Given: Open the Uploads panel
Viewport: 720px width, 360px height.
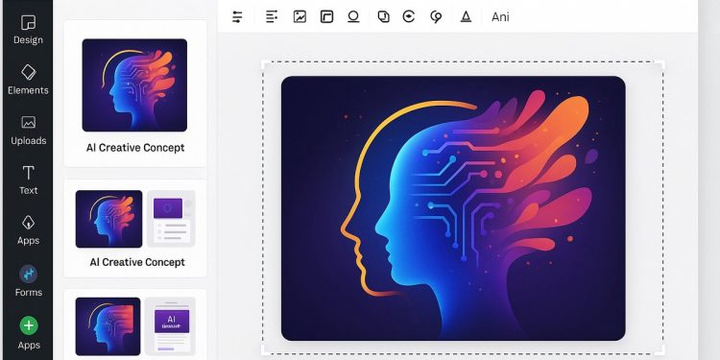Looking at the screenshot, I should tap(28, 130).
